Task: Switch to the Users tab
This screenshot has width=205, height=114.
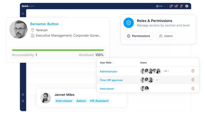Action: 166,36
